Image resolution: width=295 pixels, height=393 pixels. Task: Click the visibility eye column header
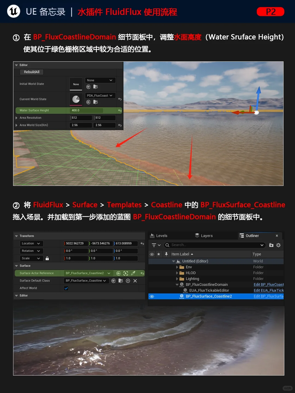coord(152,254)
